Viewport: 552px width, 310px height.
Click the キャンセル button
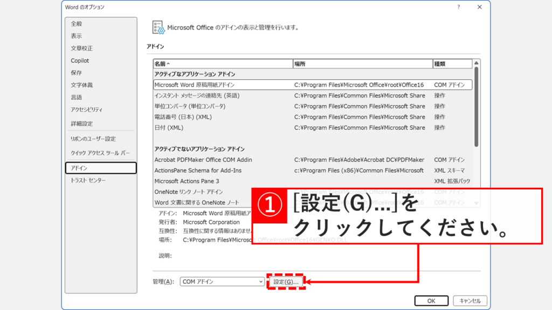pyautogui.click(x=470, y=301)
